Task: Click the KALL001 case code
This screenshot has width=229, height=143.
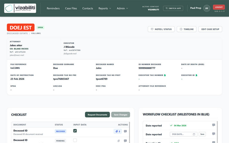Action: coord(36,33)
